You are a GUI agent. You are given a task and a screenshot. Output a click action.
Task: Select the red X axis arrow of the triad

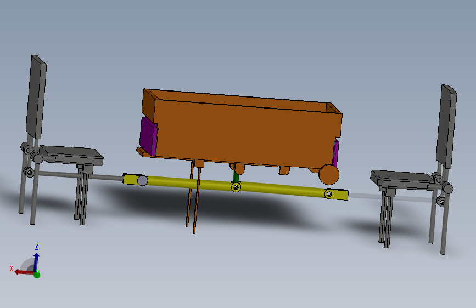(x=24, y=272)
